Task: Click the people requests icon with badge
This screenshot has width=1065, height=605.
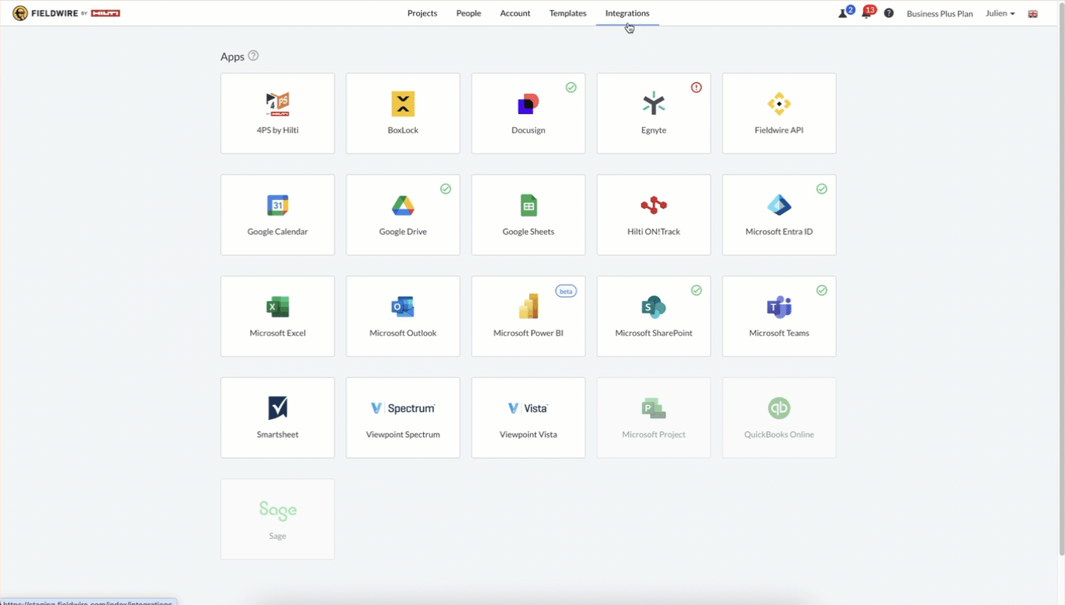Action: [843, 13]
